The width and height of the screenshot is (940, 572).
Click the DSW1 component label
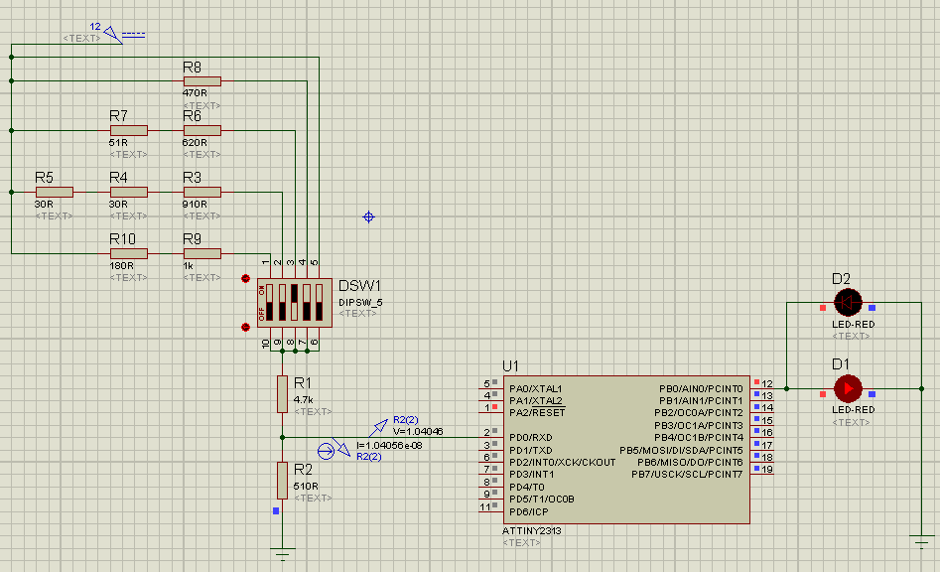[x=359, y=286]
